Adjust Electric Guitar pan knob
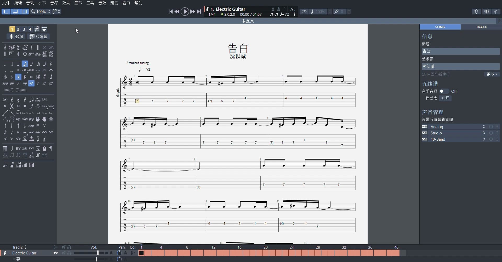 (x=119, y=253)
